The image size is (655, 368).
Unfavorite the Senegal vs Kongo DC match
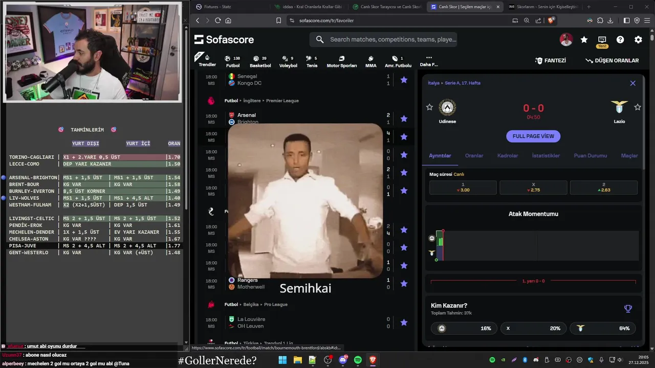coord(404,80)
